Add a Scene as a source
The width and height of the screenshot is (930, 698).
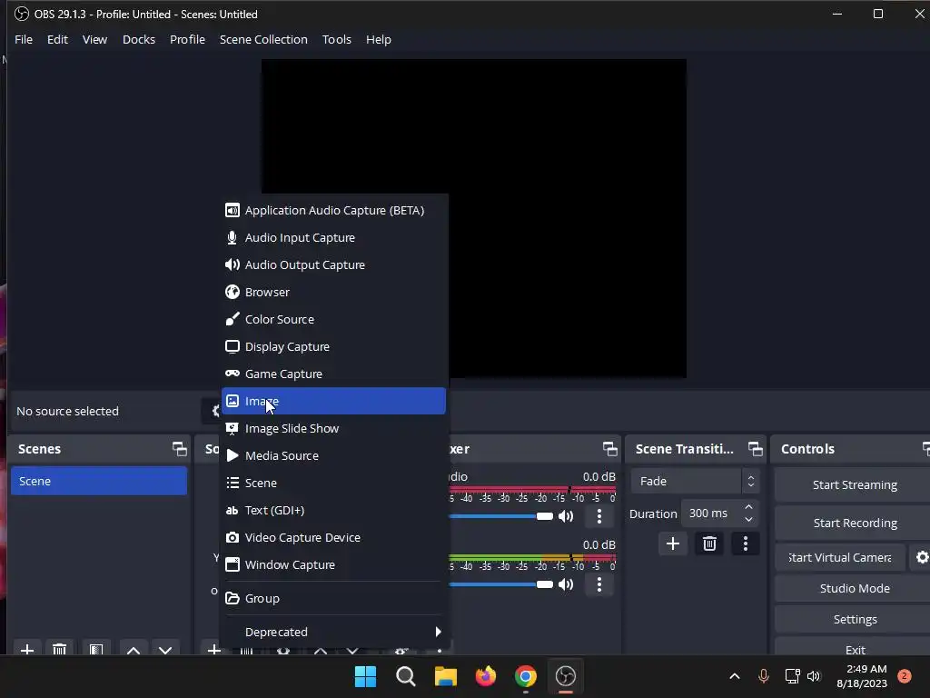[x=333, y=484]
